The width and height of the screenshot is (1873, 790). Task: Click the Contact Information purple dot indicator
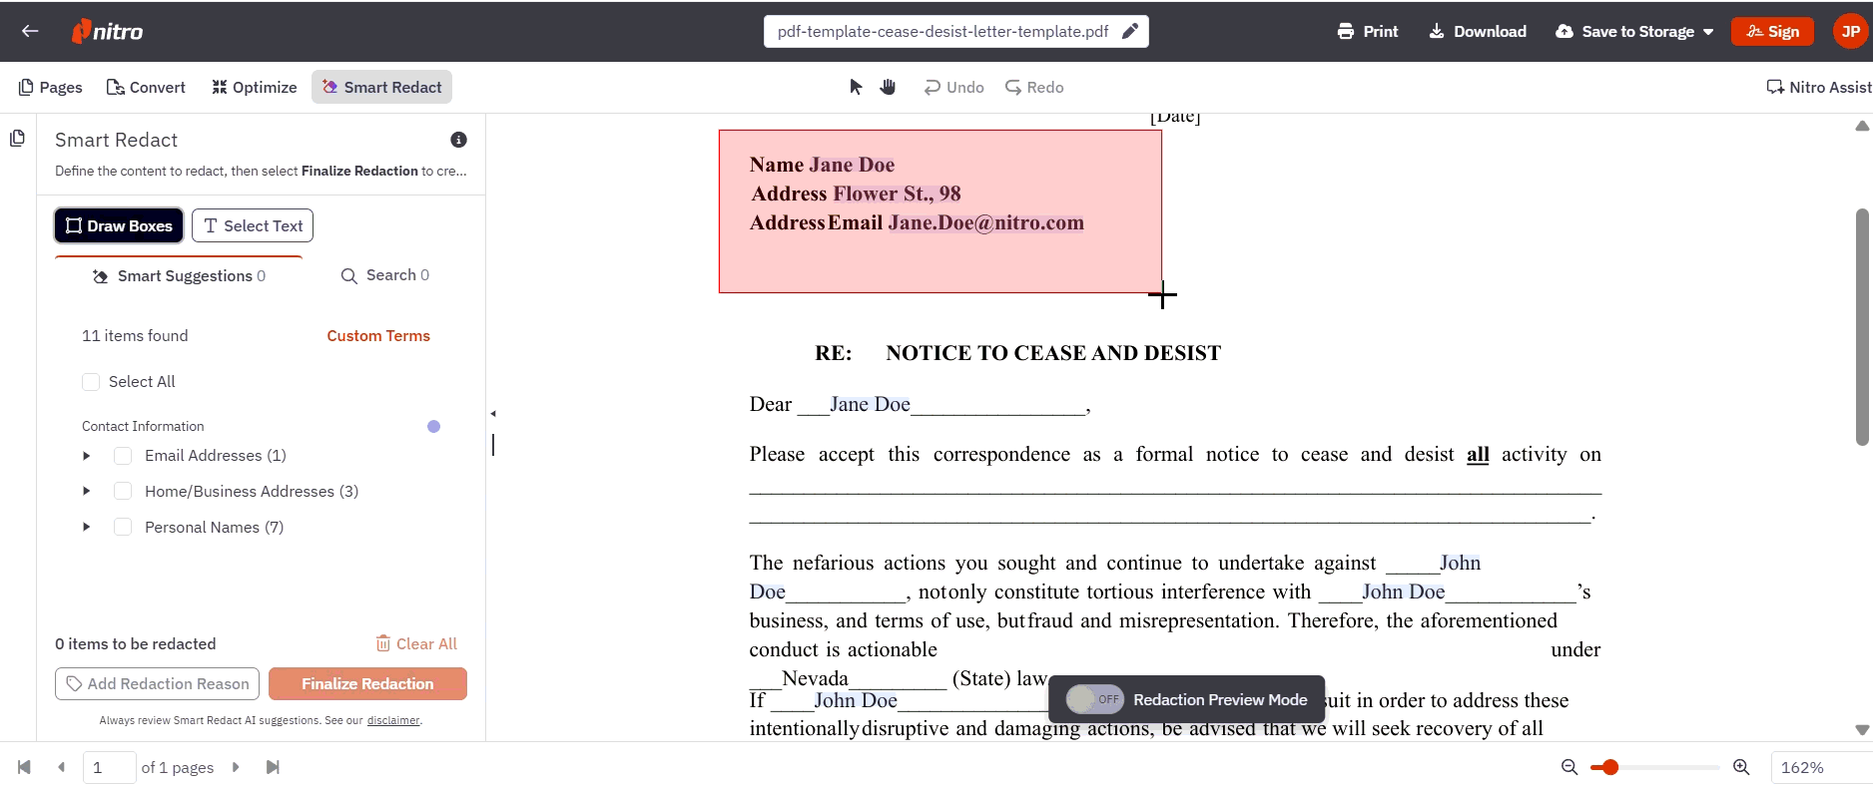click(433, 426)
